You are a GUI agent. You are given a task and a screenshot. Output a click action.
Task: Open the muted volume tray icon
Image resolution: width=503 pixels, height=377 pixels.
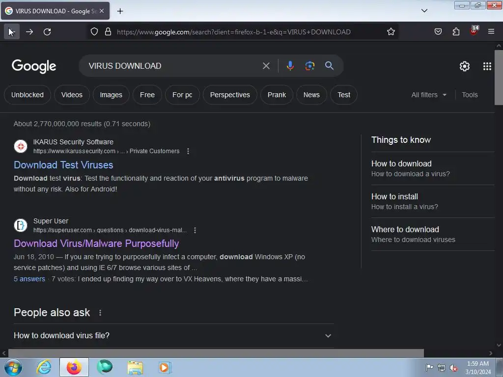tap(453, 368)
